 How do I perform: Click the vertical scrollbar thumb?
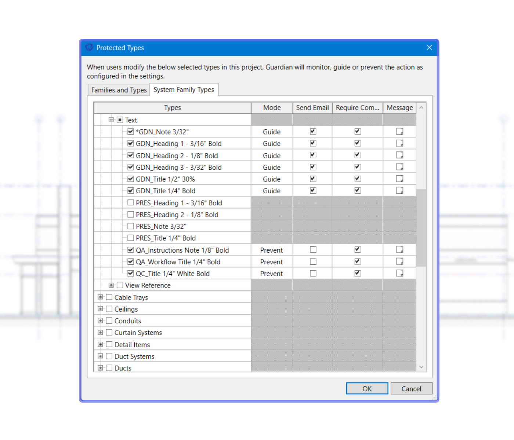421,228
